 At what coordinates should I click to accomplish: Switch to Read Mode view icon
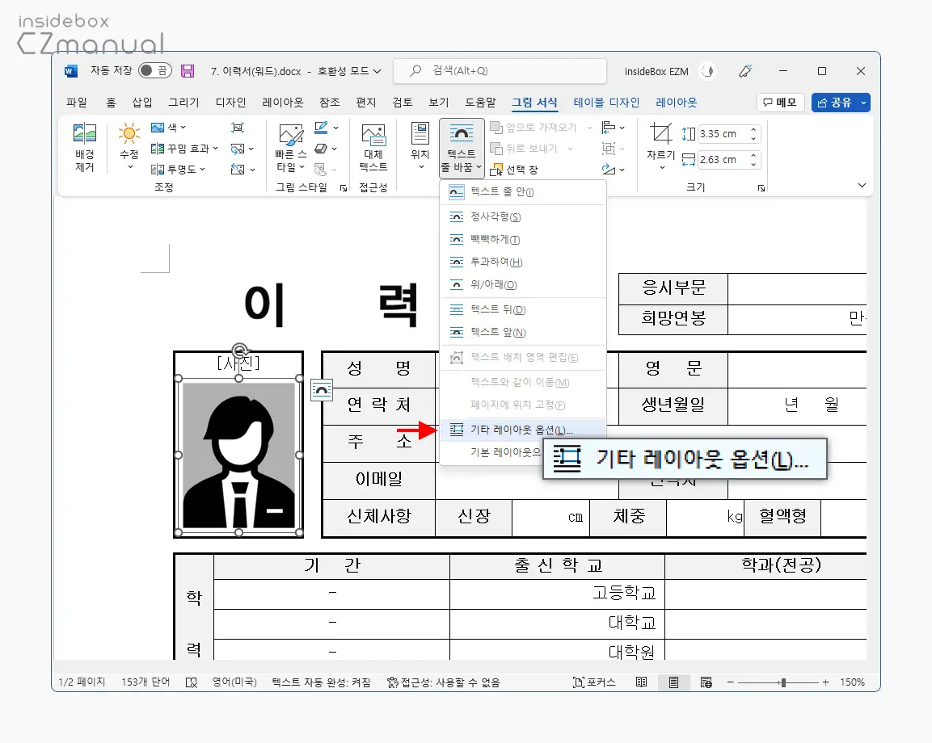[x=641, y=682]
